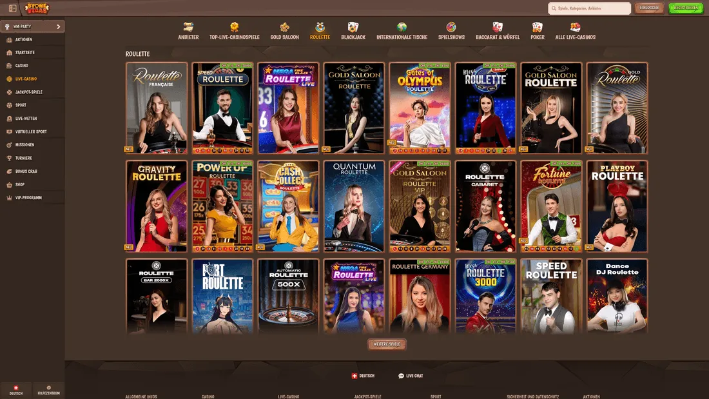Open the Poker cards icon

537,27
